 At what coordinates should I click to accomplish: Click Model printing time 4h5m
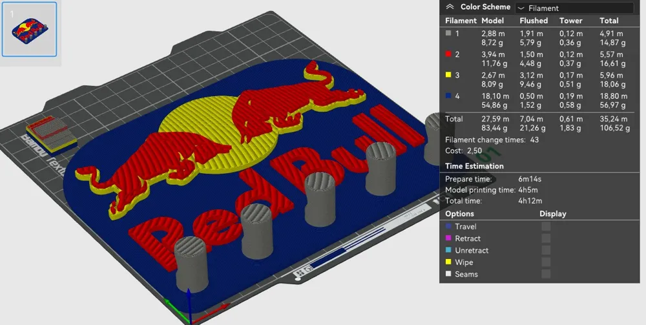click(528, 191)
